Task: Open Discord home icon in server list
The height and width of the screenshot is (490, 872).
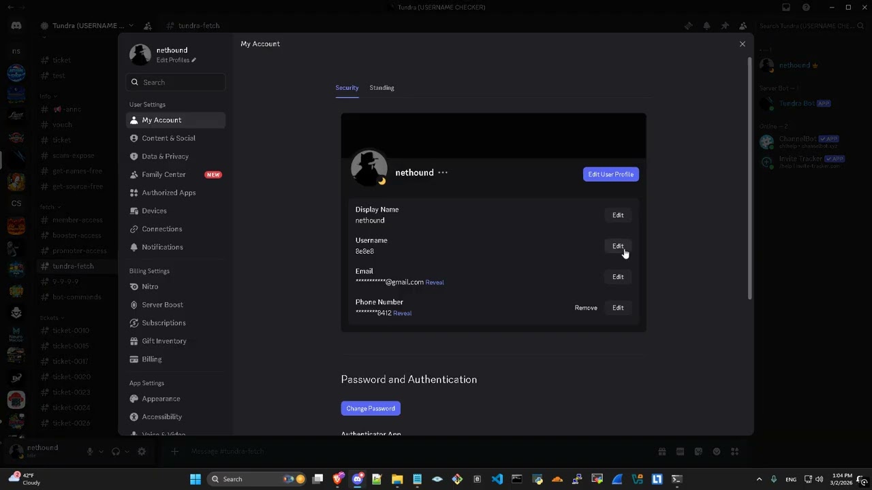Action: click(x=16, y=26)
